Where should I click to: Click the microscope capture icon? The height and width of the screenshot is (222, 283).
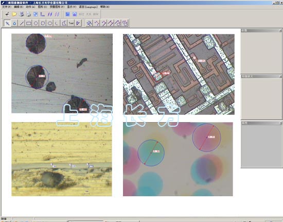pyautogui.click(x=7, y=14)
